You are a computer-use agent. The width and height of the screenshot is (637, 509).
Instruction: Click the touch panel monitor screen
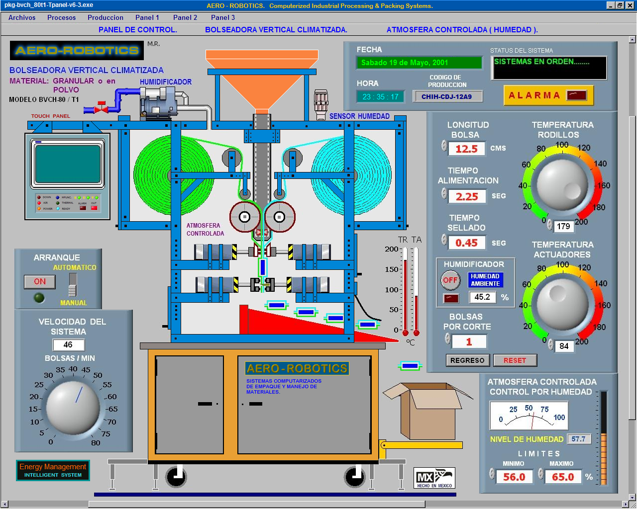[68, 163]
